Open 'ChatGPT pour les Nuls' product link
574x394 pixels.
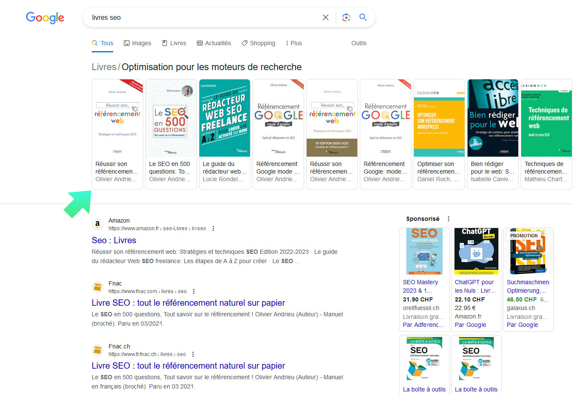[476, 286]
